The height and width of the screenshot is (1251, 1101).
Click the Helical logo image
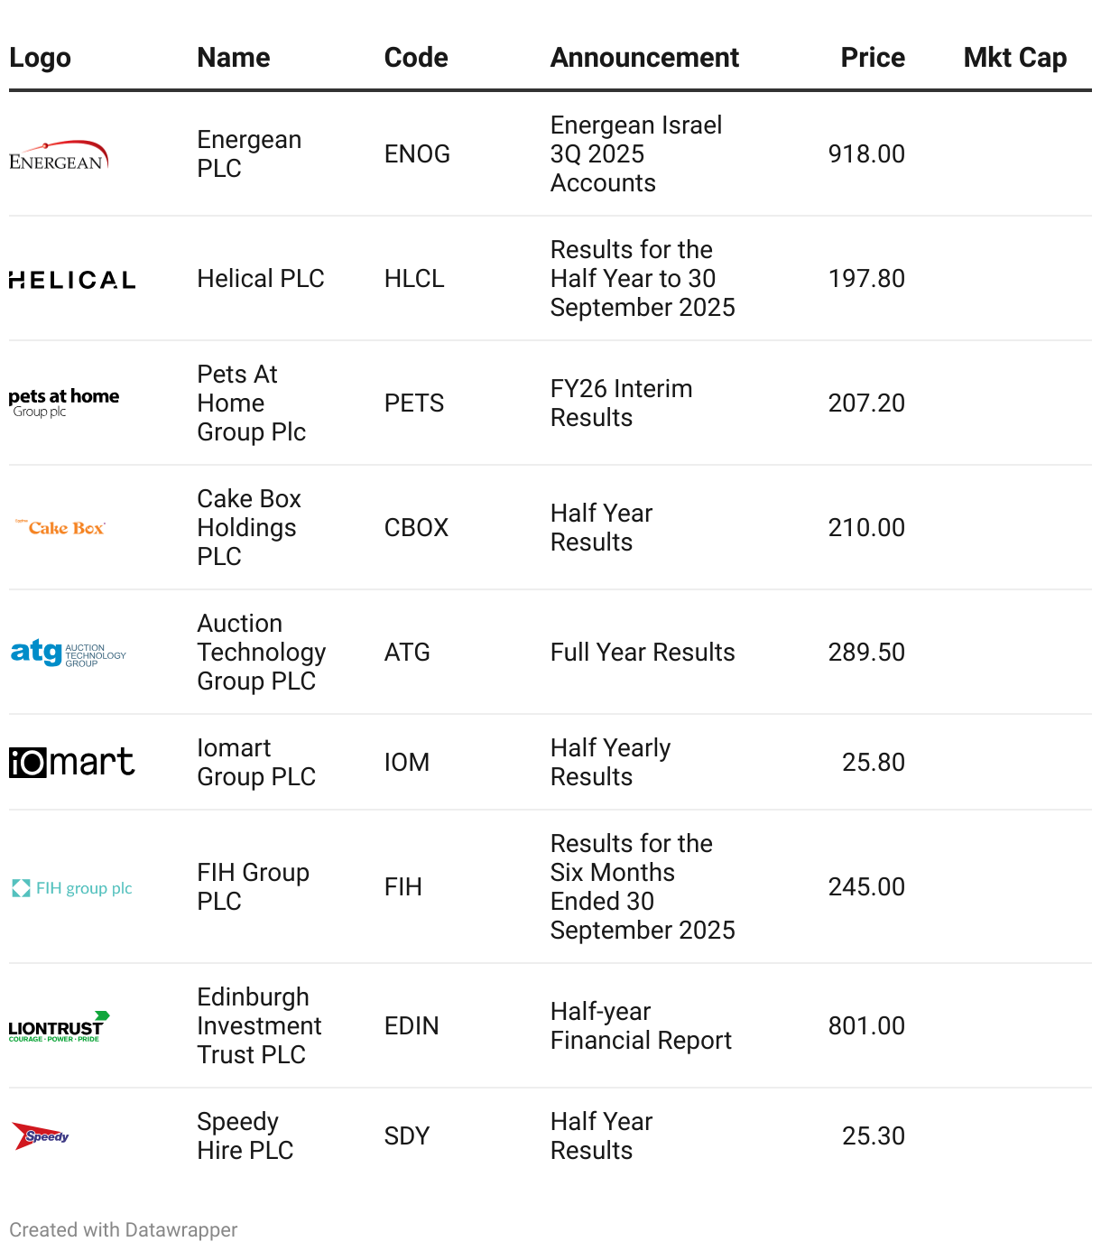tap(72, 280)
